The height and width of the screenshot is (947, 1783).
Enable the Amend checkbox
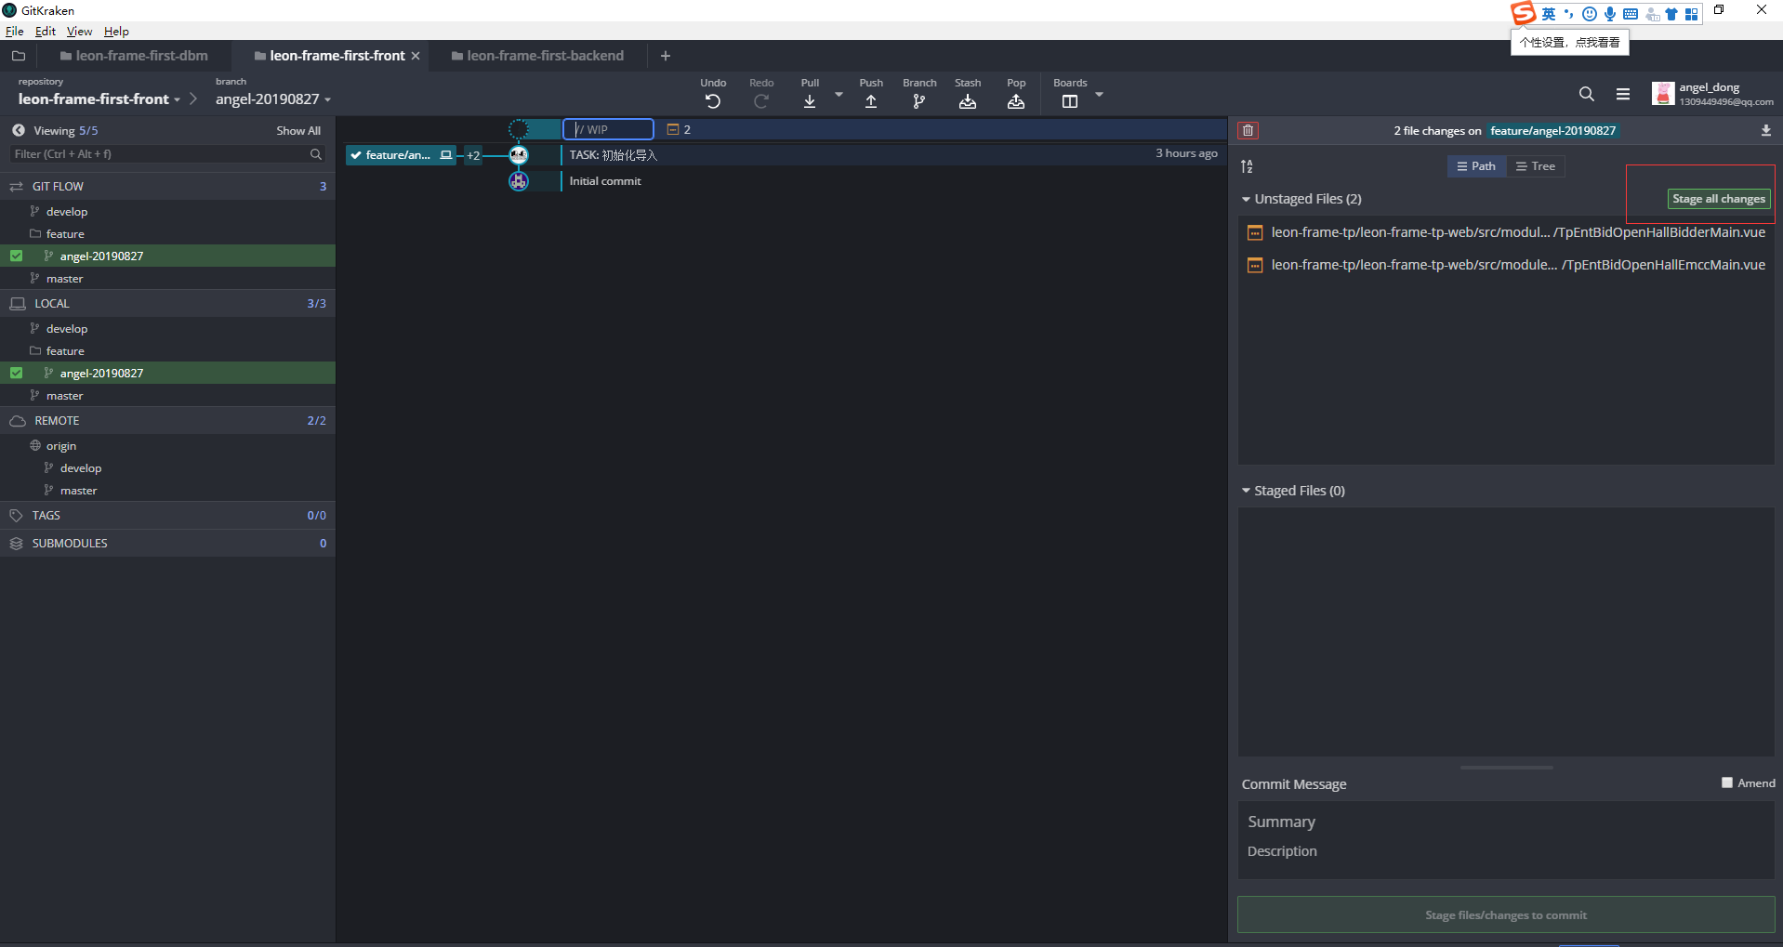tap(1727, 783)
